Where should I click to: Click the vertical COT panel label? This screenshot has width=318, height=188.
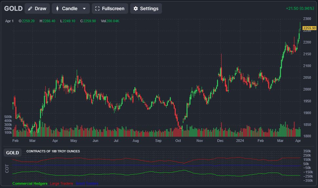click(x=7, y=168)
